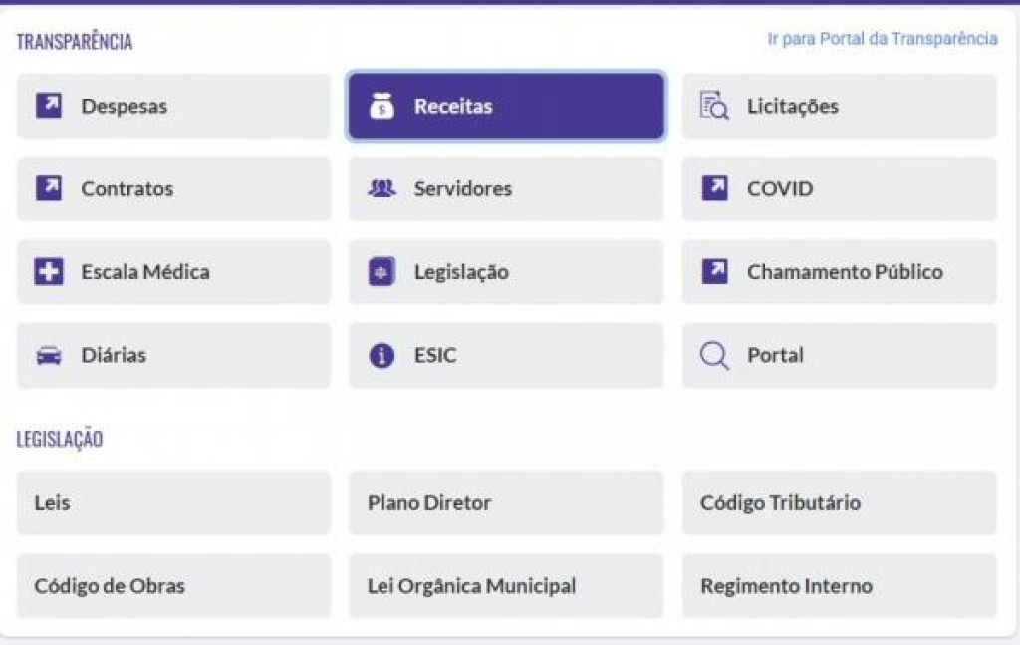Click the arrow icon beside Contratos

click(49, 188)
